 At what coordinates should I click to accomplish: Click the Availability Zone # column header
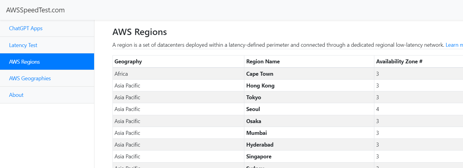(399, 62)
